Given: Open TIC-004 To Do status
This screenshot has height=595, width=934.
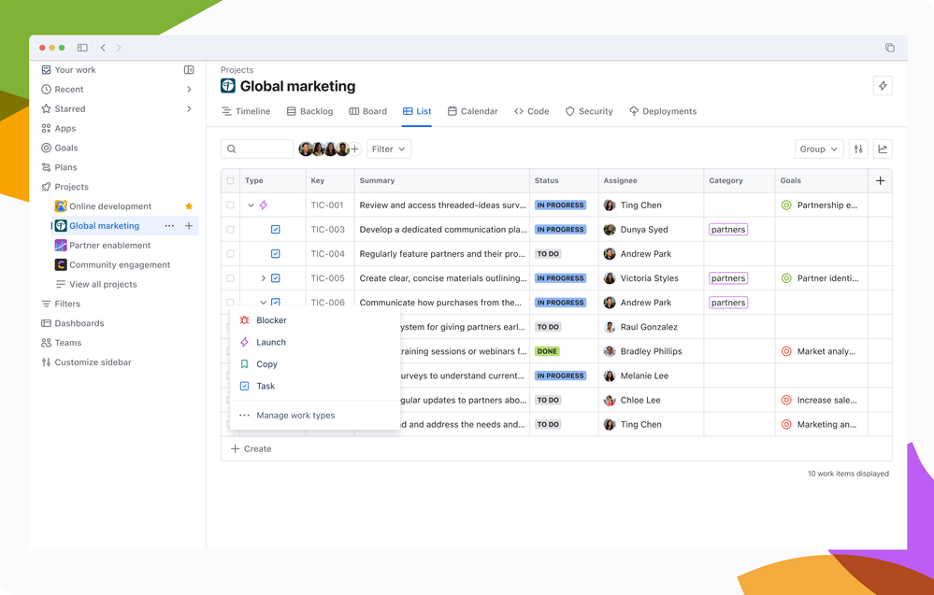Looking at the screenshot, I should (x=548, y=253).
